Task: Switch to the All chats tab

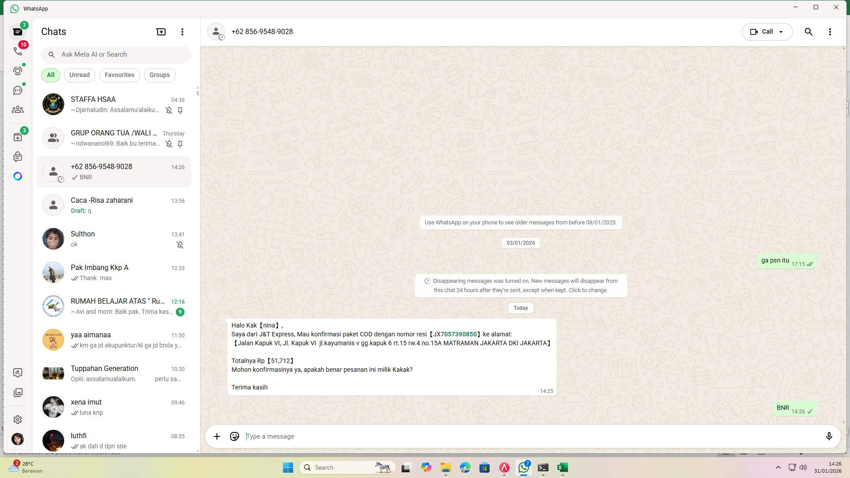Action: tap(50, 75)
